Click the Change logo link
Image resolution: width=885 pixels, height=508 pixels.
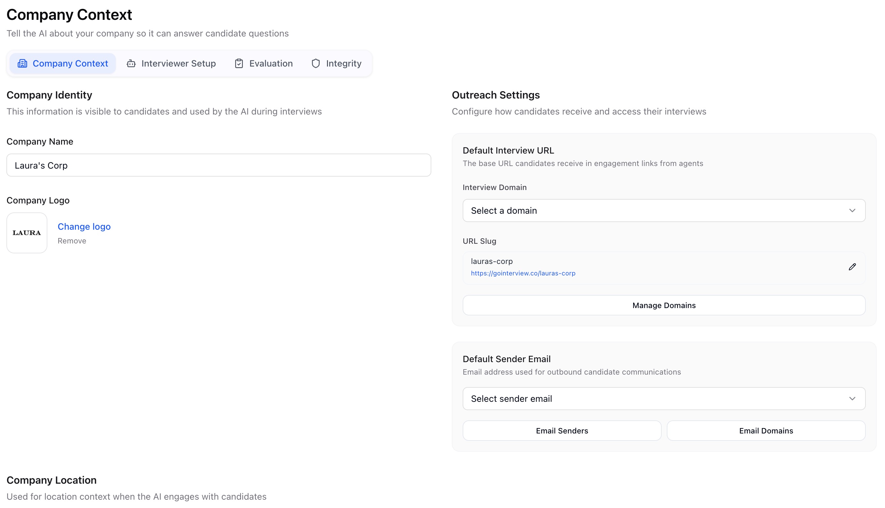click(x=84, y=226)
